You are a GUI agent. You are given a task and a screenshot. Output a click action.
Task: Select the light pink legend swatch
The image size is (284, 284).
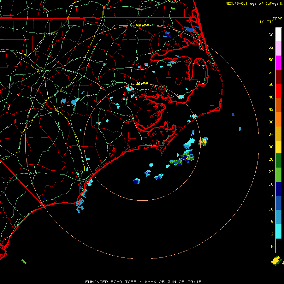tap(279, 48)
